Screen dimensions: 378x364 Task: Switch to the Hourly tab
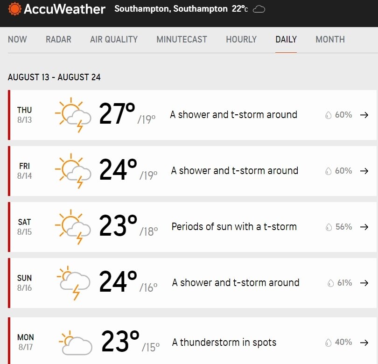coord(241,40)
